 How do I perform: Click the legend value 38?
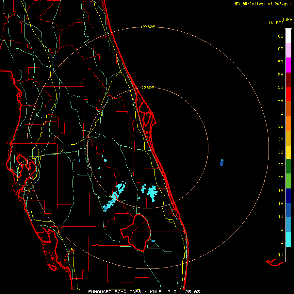point(281,126)
